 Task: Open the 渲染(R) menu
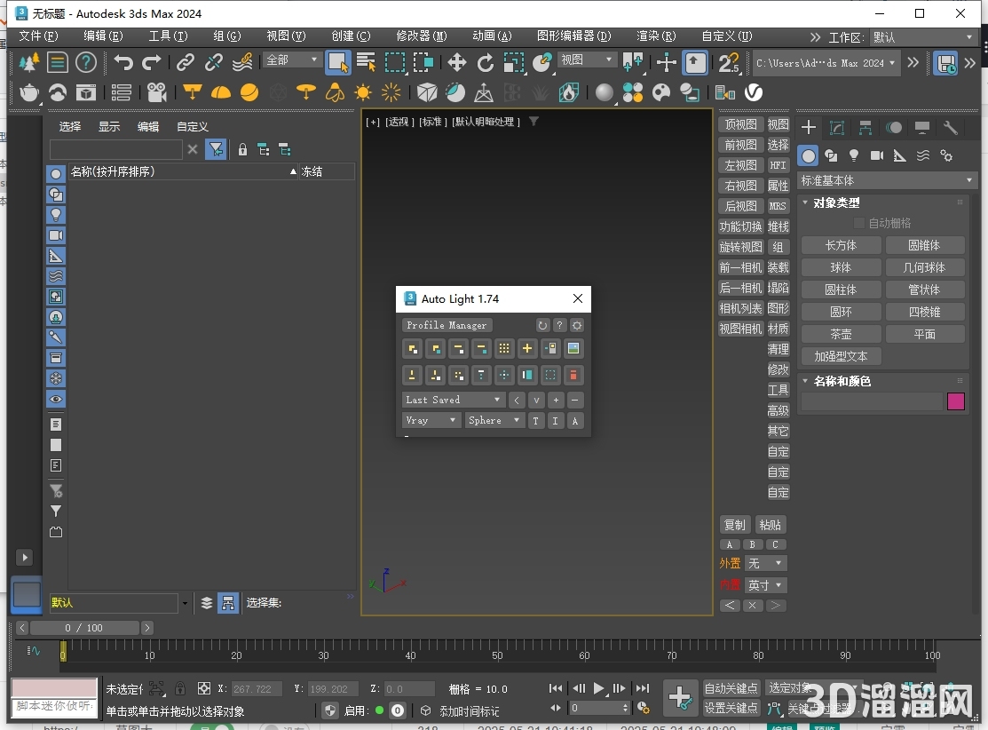[656, 36]
